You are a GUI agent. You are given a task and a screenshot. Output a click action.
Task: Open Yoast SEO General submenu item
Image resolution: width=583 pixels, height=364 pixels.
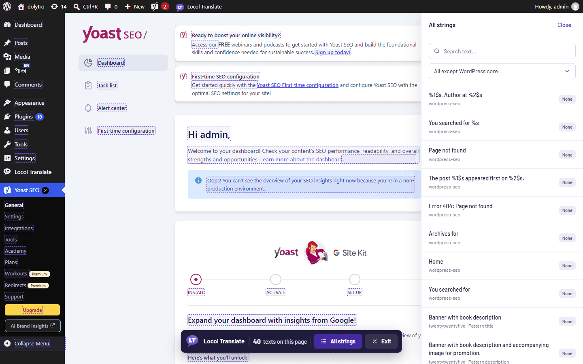[14, 205]
